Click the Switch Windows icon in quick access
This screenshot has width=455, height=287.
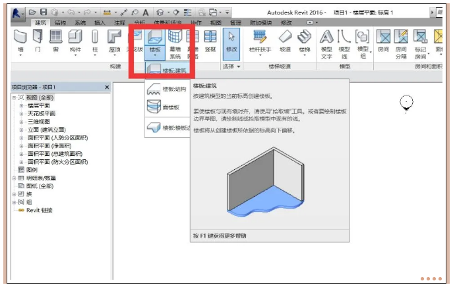click(213, 13)
